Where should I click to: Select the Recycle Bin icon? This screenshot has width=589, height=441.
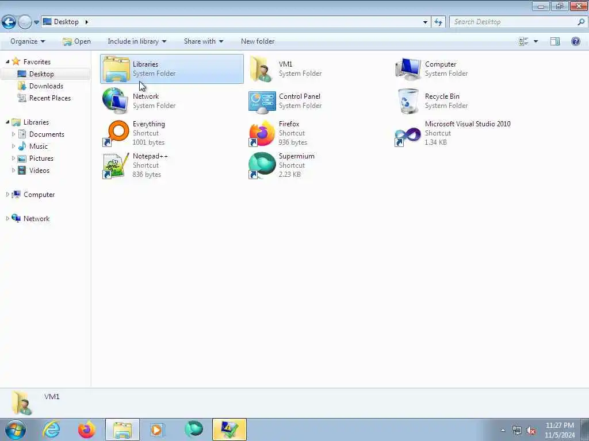click(x=408, y=101)
